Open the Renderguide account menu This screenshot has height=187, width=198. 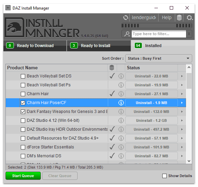coord(144,18)
